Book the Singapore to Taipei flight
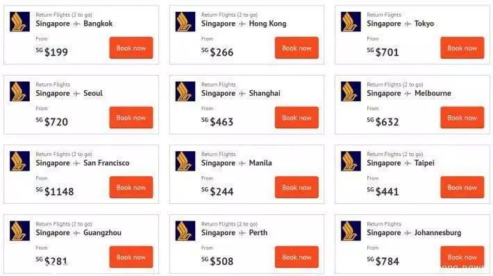This screenshot has height=276, width=493. click(x=462, y=187)
